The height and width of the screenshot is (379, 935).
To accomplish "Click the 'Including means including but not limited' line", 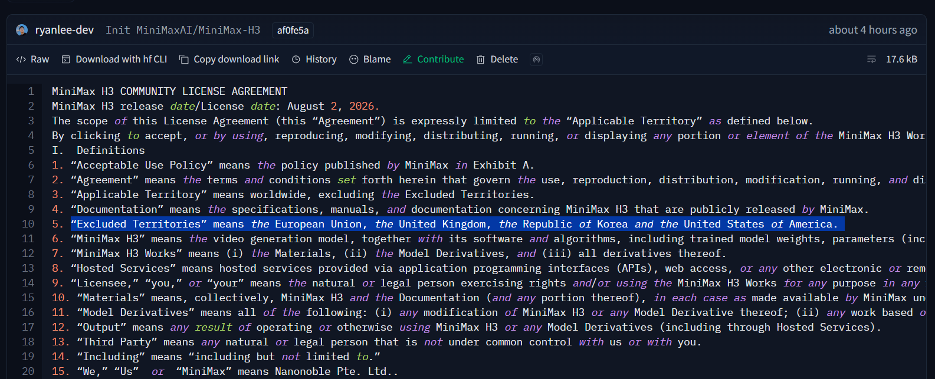I will pyautogui.click(x=216, y=357).
